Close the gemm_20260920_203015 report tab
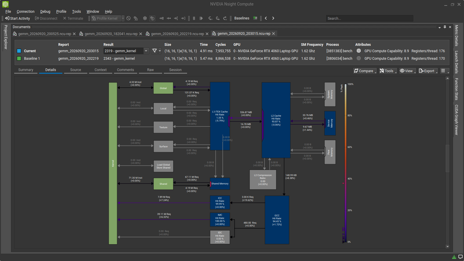Image resolution: width=464 pixels, height=261 pixels. tap(273, 34)
